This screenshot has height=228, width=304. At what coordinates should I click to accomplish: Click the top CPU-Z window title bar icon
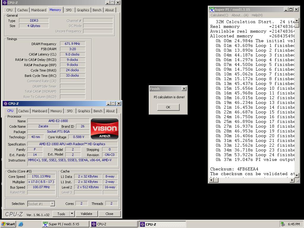pyautogui.click(x=5, y=2)
